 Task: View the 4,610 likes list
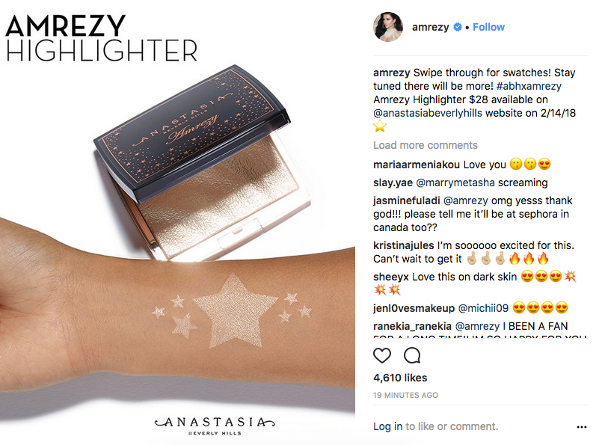pos(400,378)
